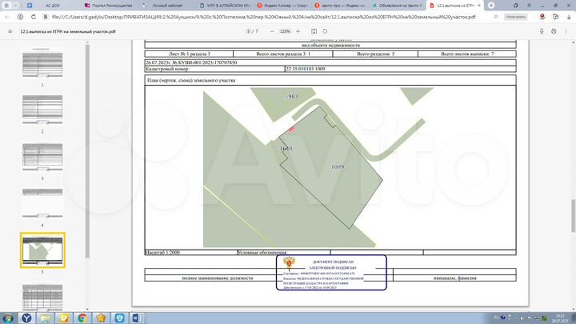Click the 12.1.выписка из ЕГРН file title
The height and width of the screenshot is (324, 576).
[x=68, y=31]
